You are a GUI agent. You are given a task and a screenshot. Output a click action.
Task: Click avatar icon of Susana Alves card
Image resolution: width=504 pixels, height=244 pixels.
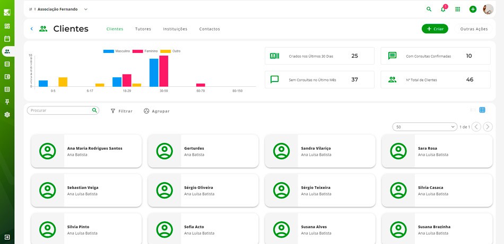[x=282, y=230]
